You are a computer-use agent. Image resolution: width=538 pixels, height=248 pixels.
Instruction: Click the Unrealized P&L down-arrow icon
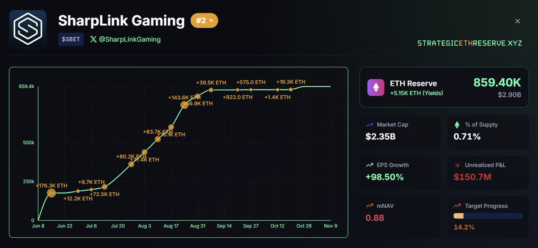coord(457,165)
